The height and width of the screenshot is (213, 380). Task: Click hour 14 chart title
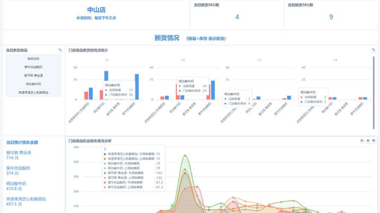coord(335,60)
